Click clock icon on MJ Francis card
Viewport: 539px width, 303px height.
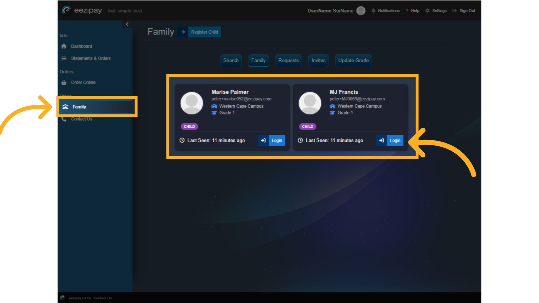[300, 140]
